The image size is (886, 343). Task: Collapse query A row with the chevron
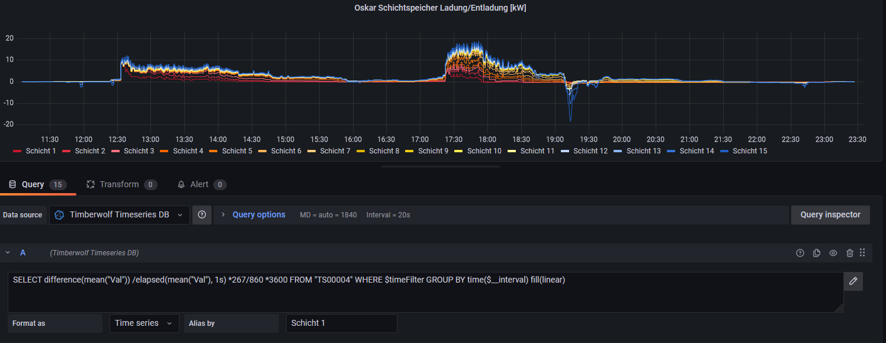8,253
